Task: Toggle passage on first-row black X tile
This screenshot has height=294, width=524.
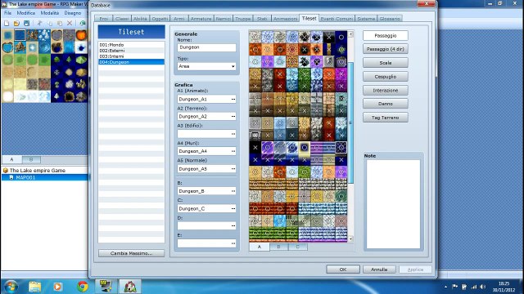Action: (x=329, y=38)
